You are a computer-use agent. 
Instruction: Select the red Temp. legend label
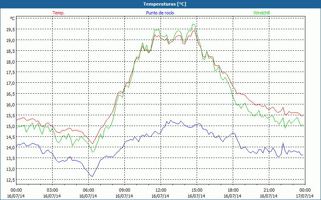(59, 13)
